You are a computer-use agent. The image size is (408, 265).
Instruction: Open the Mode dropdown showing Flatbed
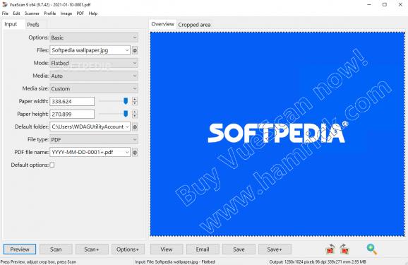(x=94, y=63)
